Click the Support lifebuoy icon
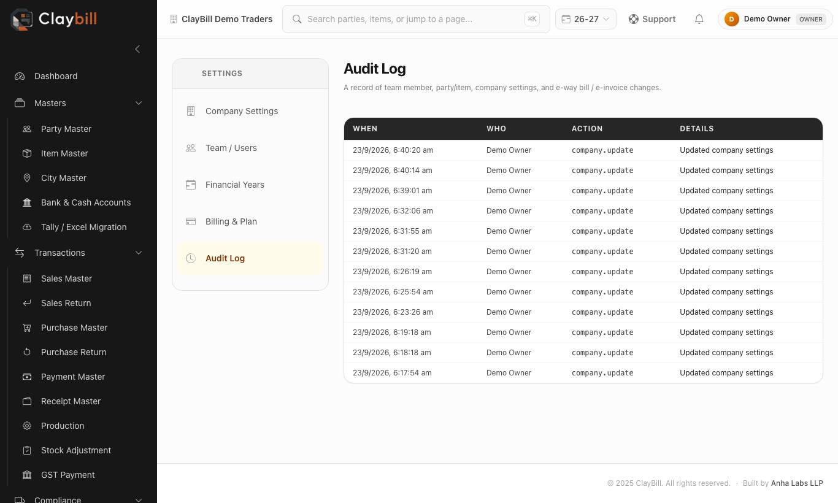The image size is (838, 503). click(x=634, y=19)
